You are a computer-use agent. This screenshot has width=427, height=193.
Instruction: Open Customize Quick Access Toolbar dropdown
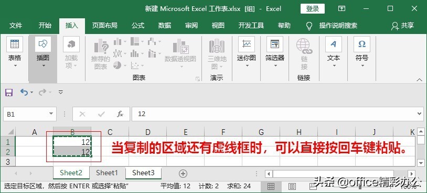(x=61, y=92)
